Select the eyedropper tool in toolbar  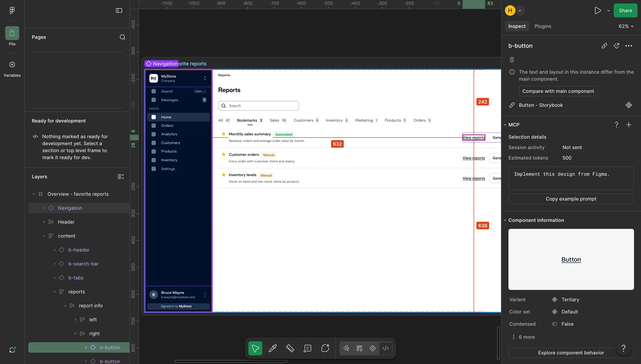pyautogui.click(x=273, y=348)
